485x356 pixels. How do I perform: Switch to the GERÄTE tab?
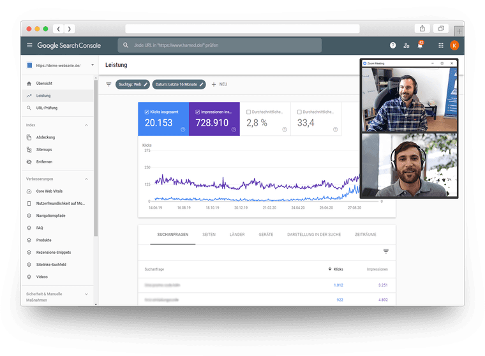tap(265, 234)
